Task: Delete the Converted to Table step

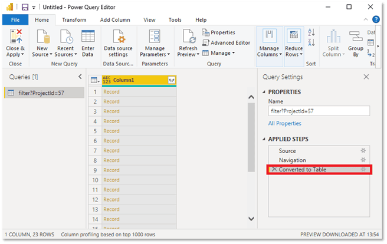Action: point(274,169)
